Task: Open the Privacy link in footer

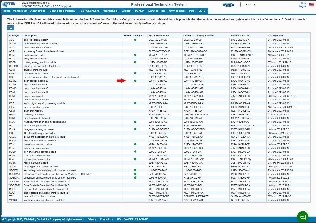Action: point(92,219)
